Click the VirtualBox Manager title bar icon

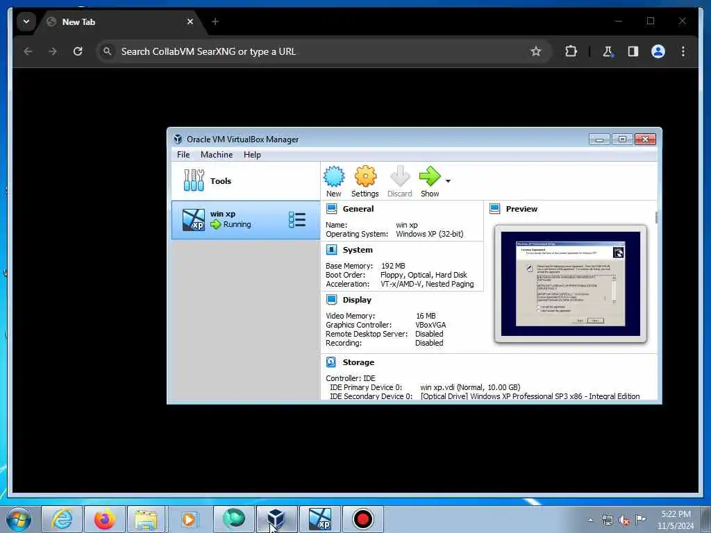[178, 139]
